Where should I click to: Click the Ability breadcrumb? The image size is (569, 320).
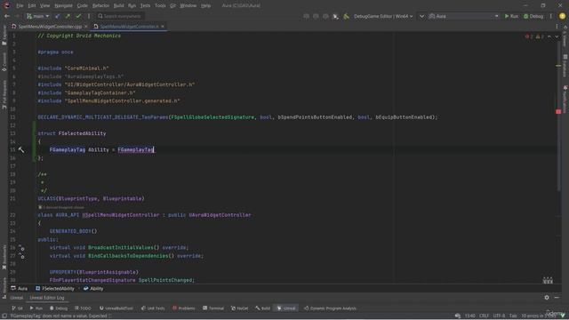tap(93, 288)
